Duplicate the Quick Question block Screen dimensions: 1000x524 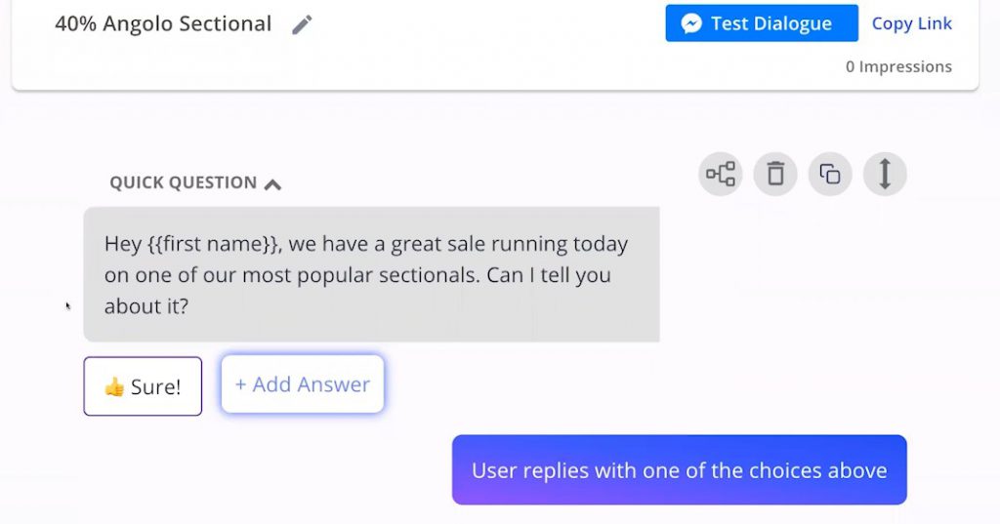coord(830,174)
